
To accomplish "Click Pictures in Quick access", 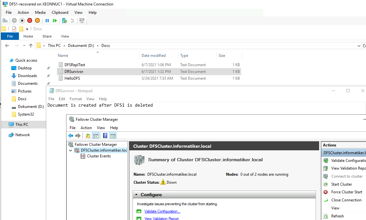I will [24, 91].
